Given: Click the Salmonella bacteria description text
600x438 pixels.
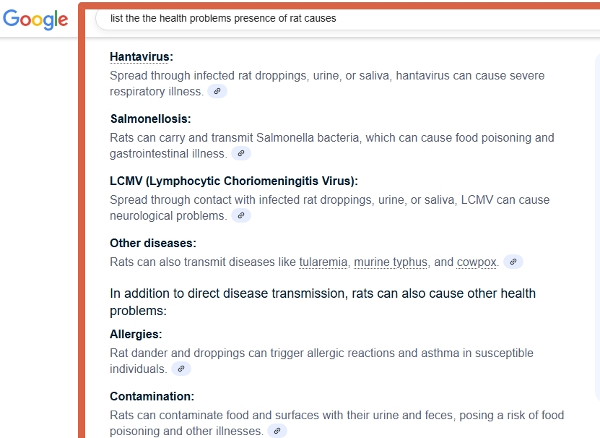Looking at the screenshot, I should [331, 138].
